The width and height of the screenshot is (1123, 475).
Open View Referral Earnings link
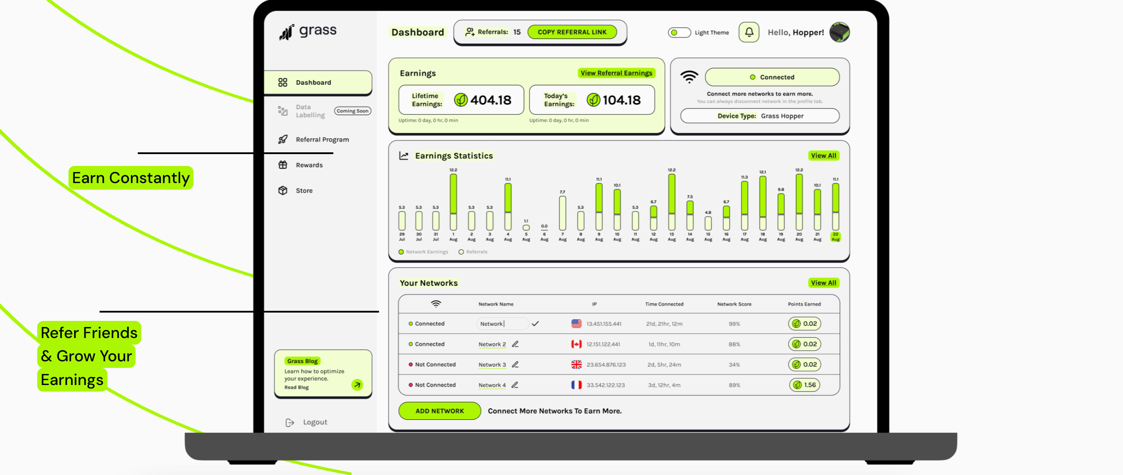[616, 73]
